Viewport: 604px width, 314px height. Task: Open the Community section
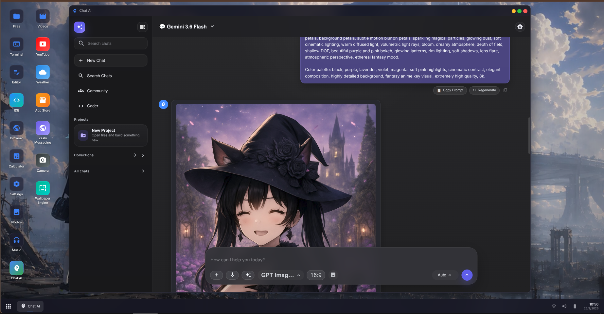tap(111, 91)
